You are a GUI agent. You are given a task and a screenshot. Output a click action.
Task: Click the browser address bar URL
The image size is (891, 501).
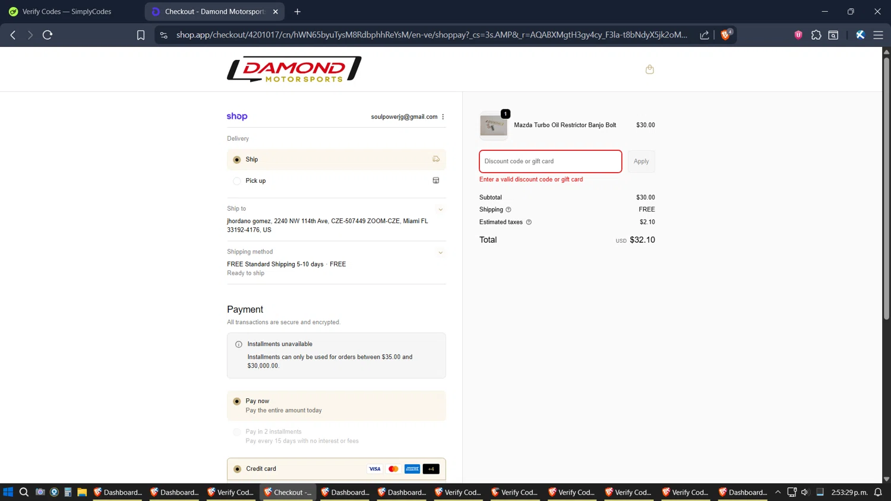[x=432, y=35]
